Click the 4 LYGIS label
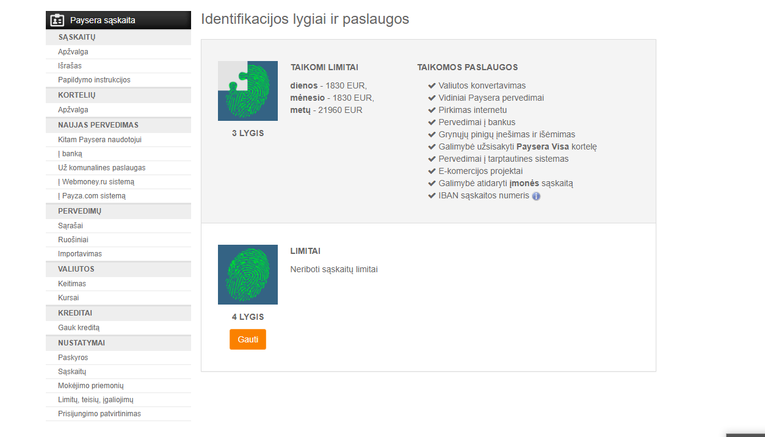The width and height of the screenshot is (765, 437). [x=248, y=317]
